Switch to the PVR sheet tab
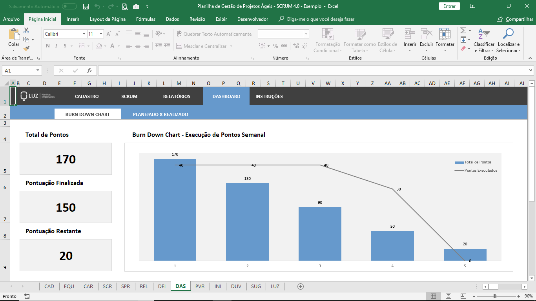 [x=200, y=286]
